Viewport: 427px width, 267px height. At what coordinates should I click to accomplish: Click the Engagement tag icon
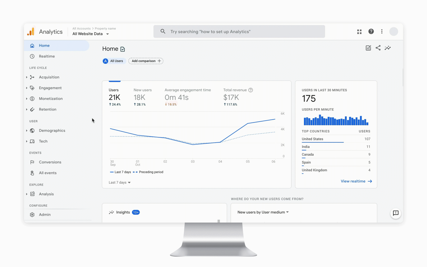point(32,88)
